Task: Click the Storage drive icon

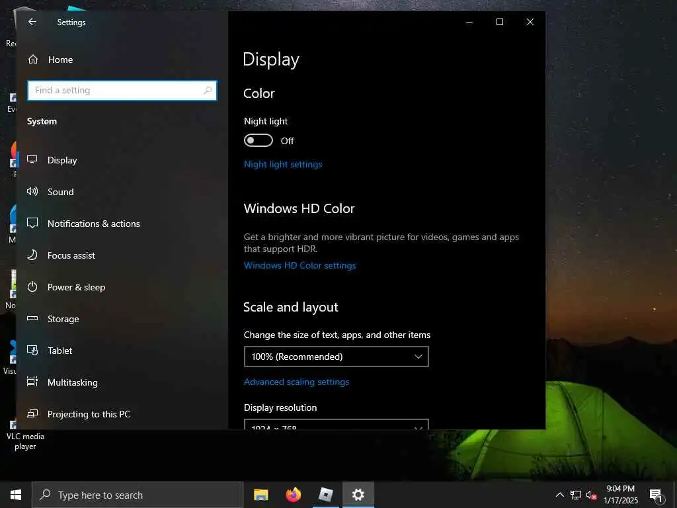Action: pyautogui.click(x=32, y=318)
